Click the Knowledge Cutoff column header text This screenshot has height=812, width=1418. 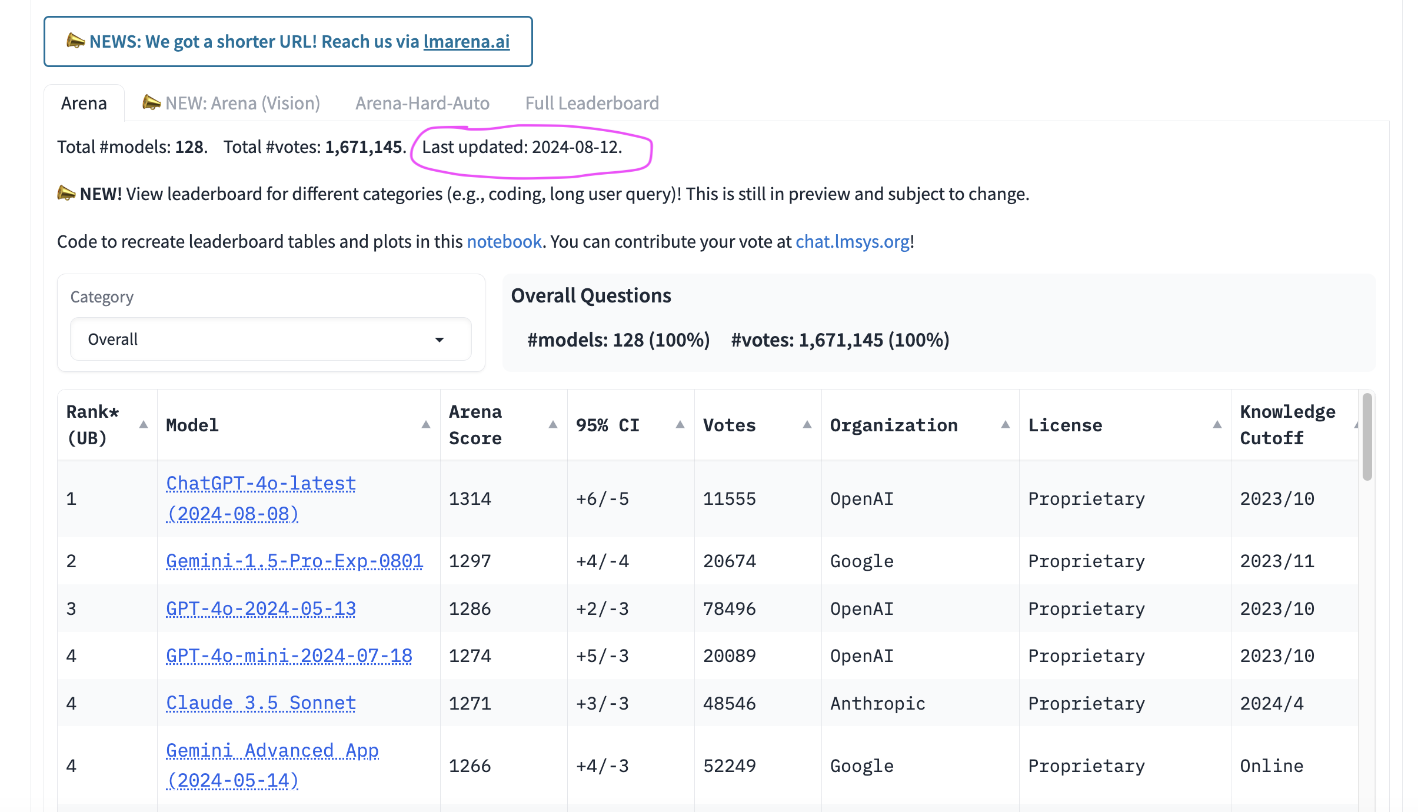click(x=1287, y=424)
